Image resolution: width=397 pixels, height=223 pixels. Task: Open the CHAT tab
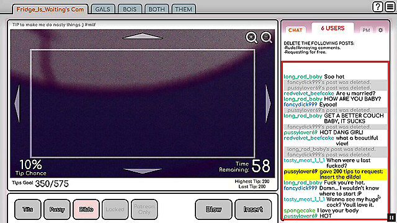(295, 30)
